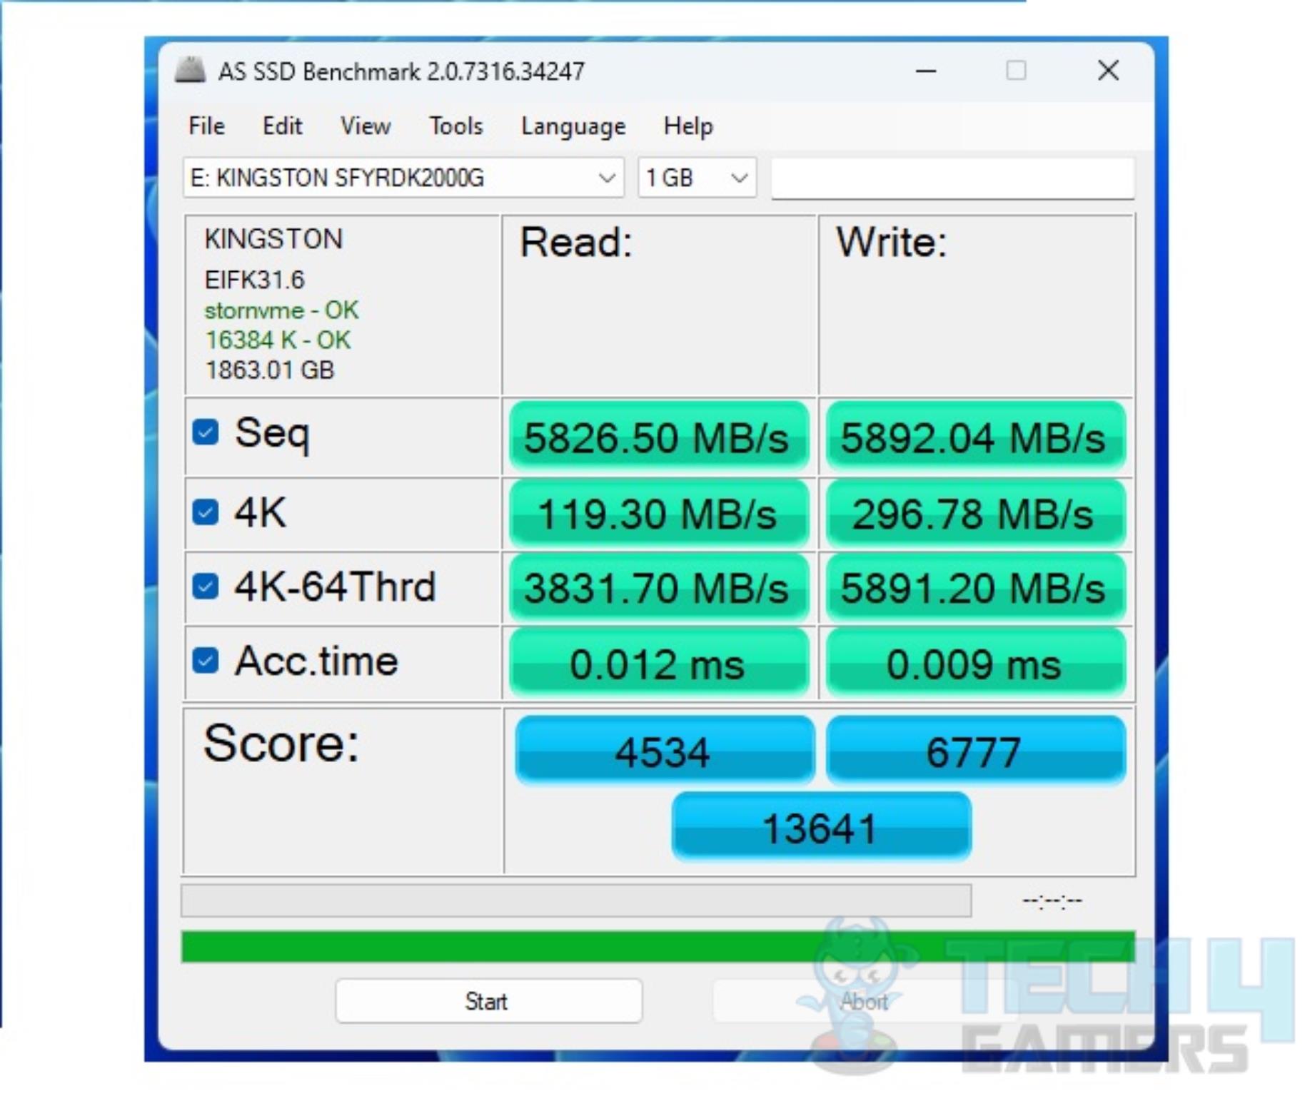Click the 4K write result 296.78 MB/s
This screenshot has width=1315, height=1096.
pyautogui.click(x=975, y=514)
